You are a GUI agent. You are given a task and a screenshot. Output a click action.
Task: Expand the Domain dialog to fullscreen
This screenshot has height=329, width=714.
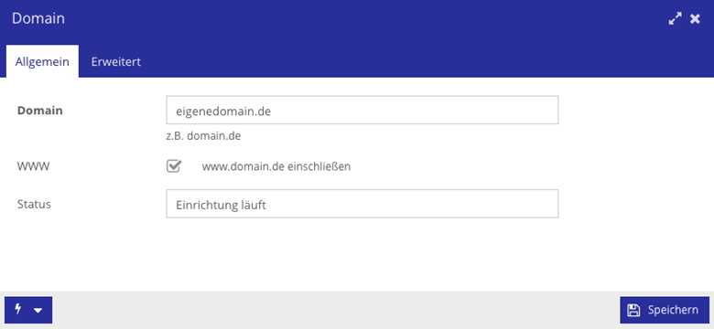pos(676,18)
